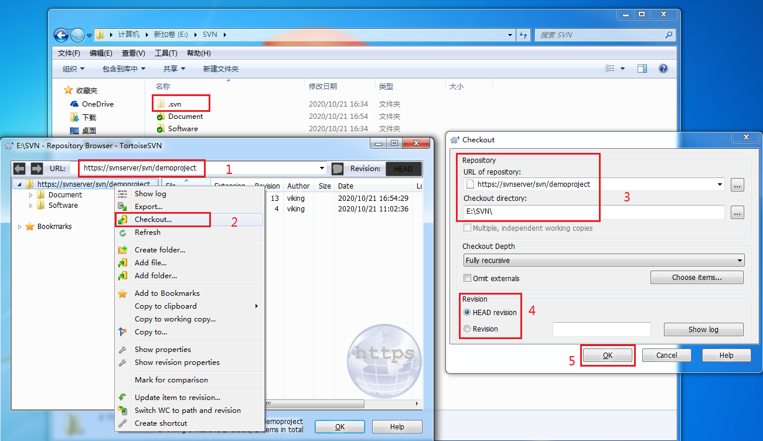This screenshot has width=763, height=441.
Task: Click the Revision number input field
Action: click(x=602, y=330)
